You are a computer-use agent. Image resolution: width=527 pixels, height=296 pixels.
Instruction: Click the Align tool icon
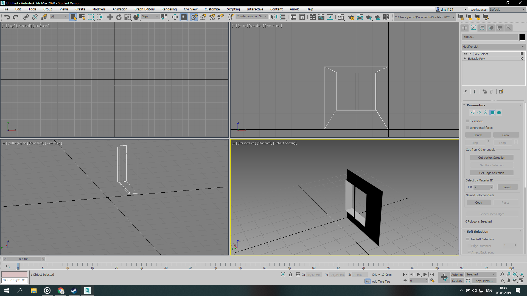click(283, 17)
